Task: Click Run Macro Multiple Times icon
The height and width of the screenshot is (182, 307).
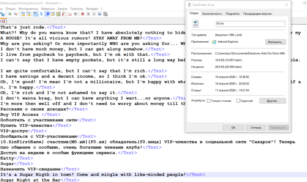Action: coord(100,14)
